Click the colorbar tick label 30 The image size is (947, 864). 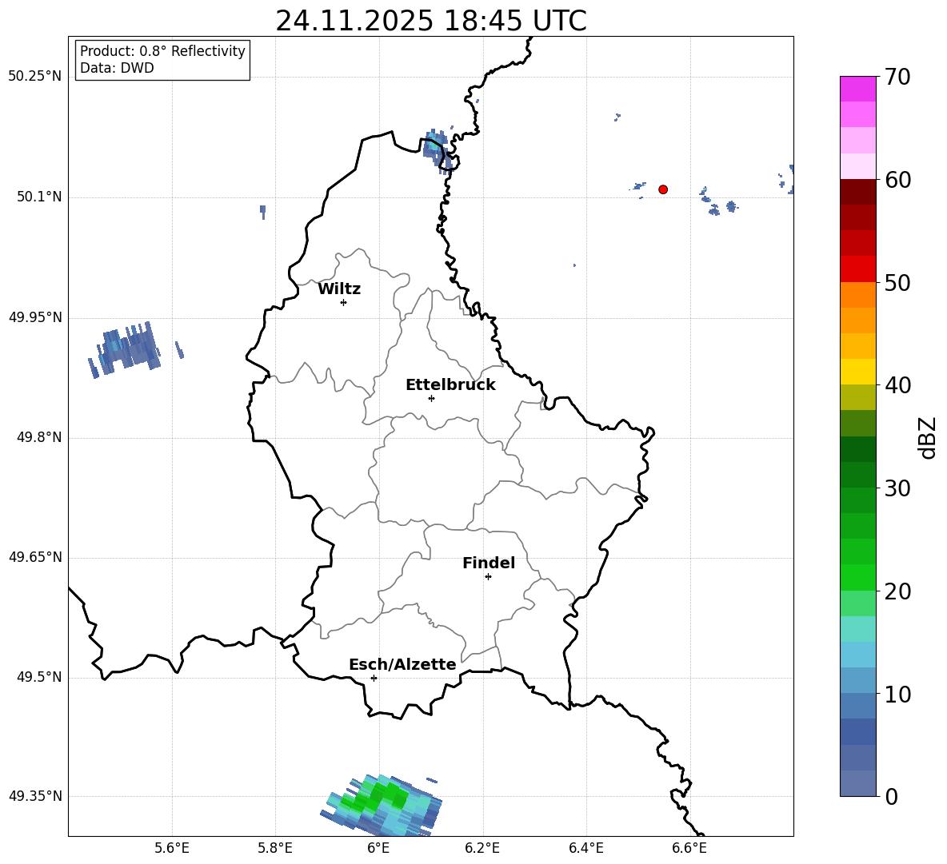[x=897, y=488]
